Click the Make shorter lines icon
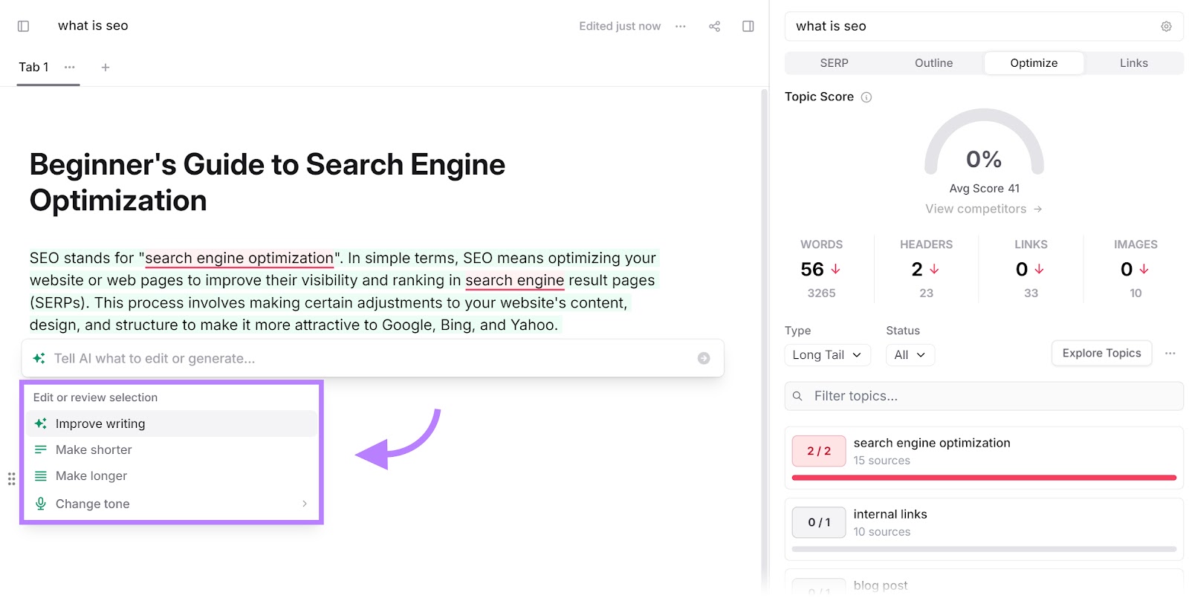Viewport: 1189px width, 604px height. (x=41, y=449)
